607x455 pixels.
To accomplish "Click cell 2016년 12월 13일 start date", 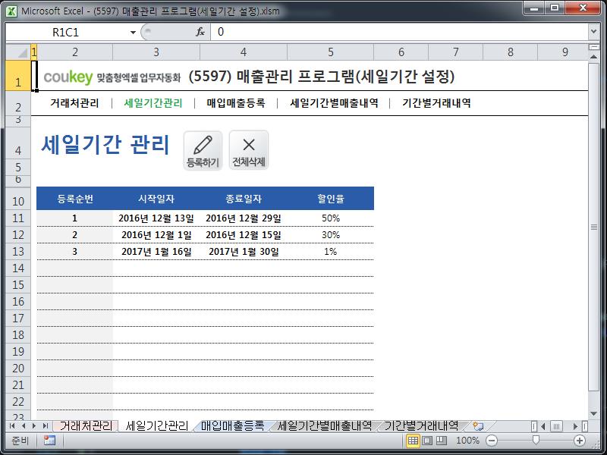I will tap(156, 218).
